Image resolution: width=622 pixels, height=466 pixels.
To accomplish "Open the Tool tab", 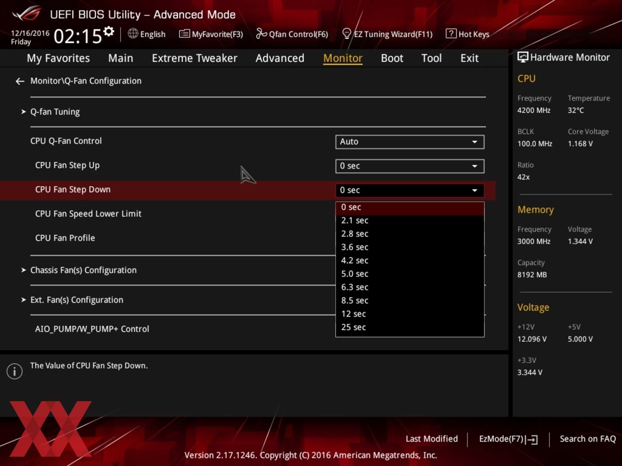I will click(x=431, y=58).
